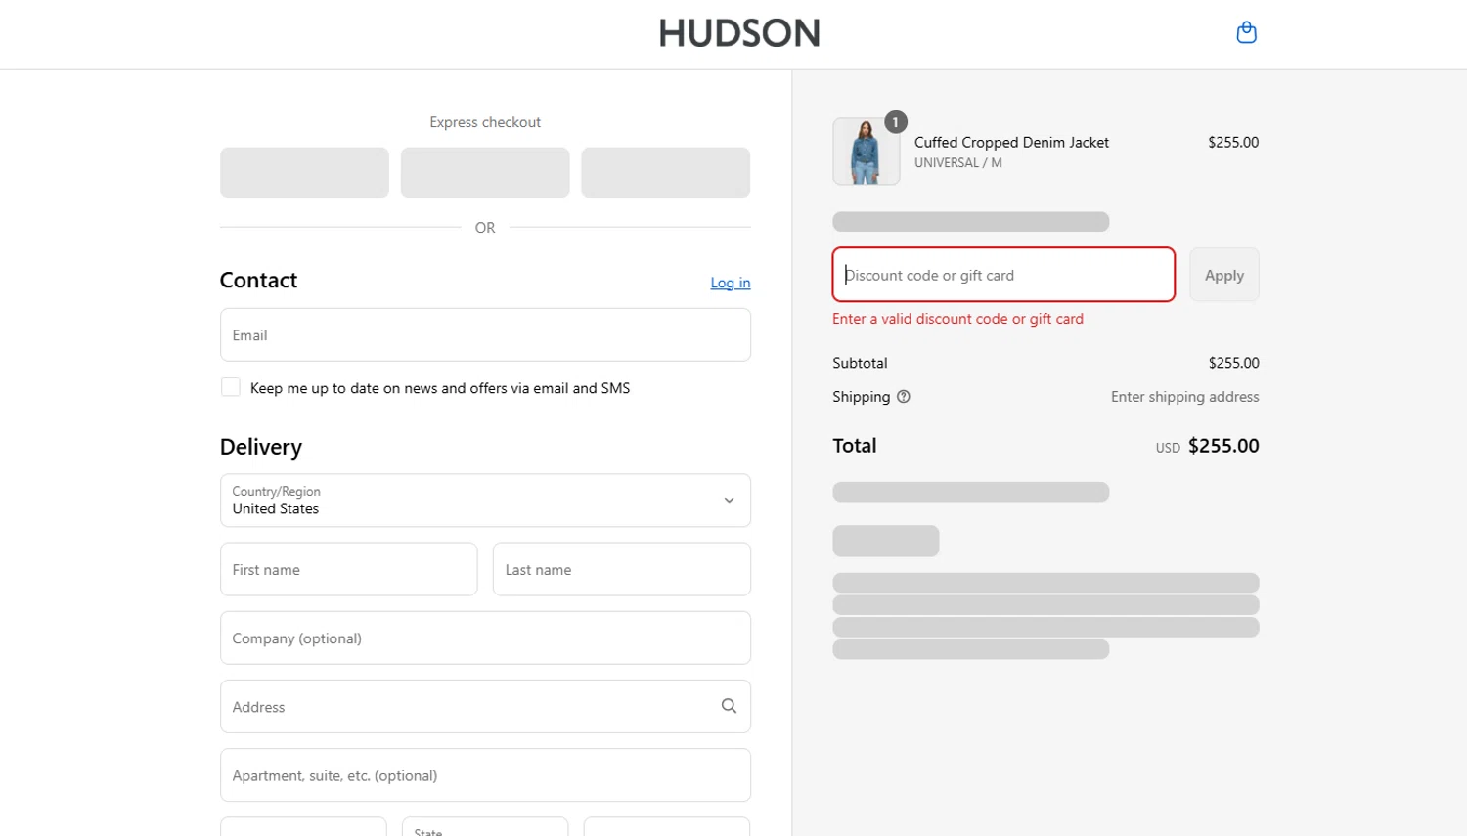Click the Apply discount button
Viewport: 1467px width, 836px height.
(x=1224, y=275)
